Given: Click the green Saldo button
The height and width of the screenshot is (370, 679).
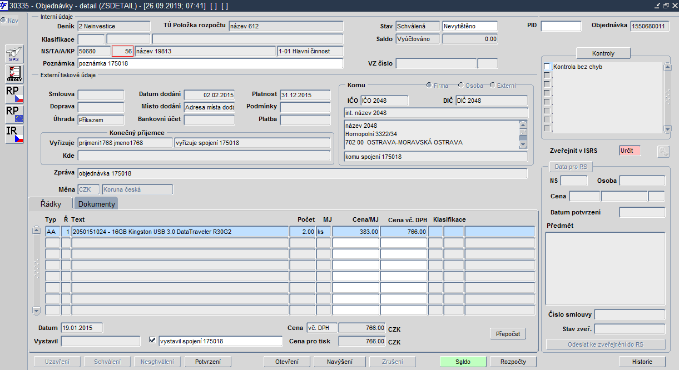Looking at the screenshot, I should click(463, 362).
